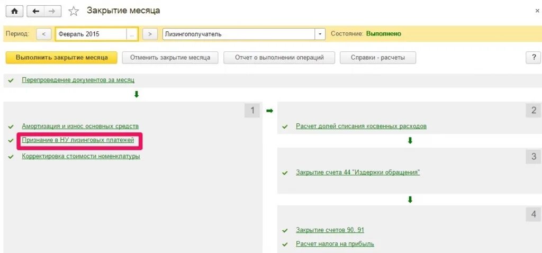Click the Лизингополучатель organization field
The height and width of the screenshot is (253, 542).
click(x=239, y=34)
